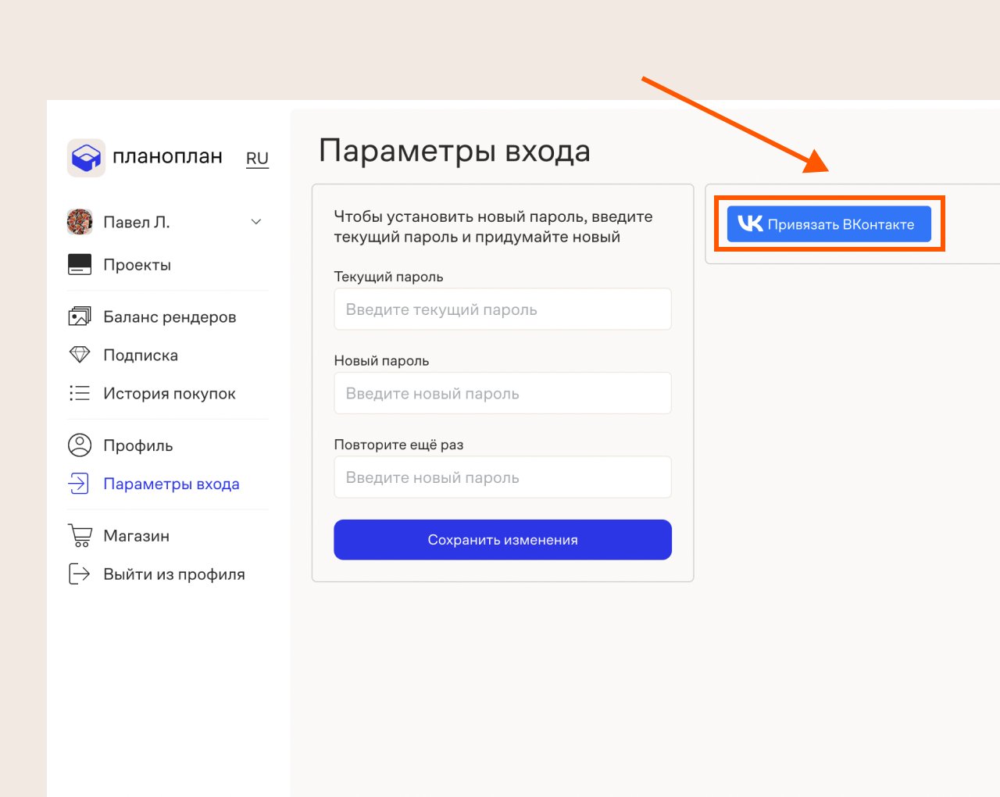Open the Параметры входа menu item

pos(171,484)
